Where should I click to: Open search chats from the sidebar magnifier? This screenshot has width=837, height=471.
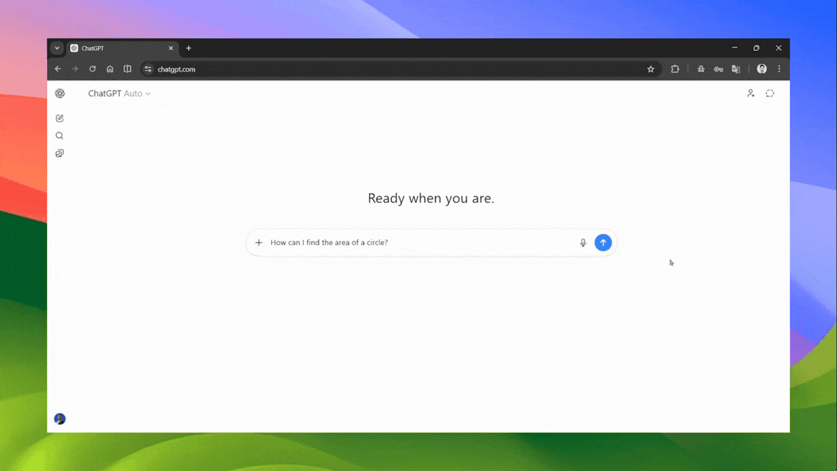60,136
